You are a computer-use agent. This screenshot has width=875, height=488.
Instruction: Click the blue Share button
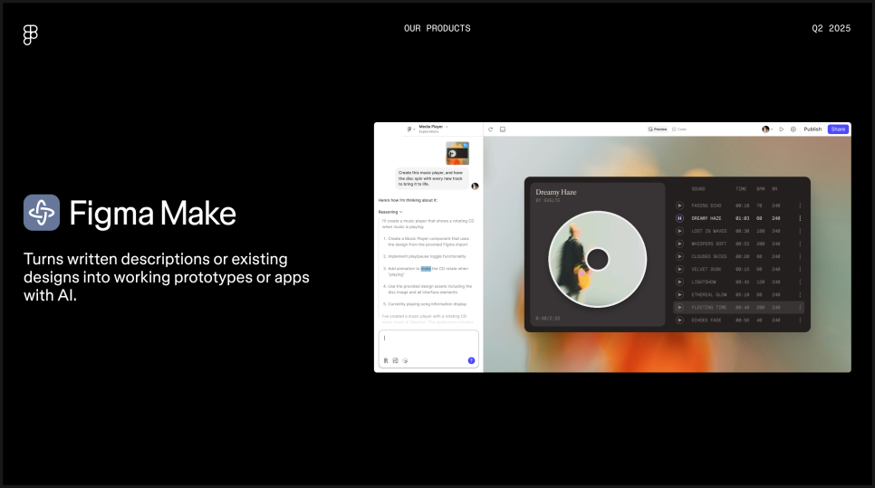tap(838, 129)
